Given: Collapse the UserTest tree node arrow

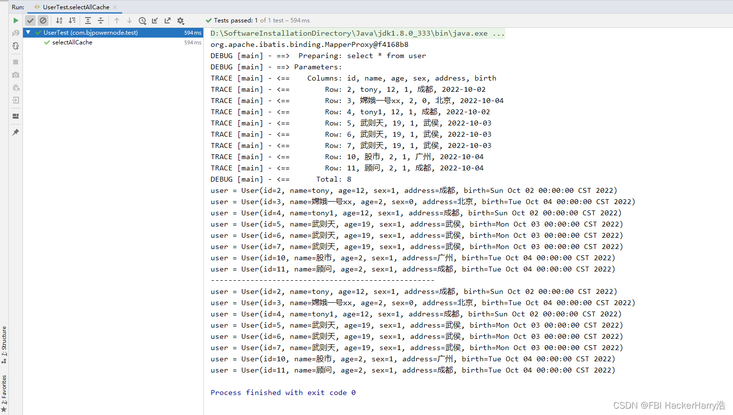Looking at the screenshot, I should 28,33.
